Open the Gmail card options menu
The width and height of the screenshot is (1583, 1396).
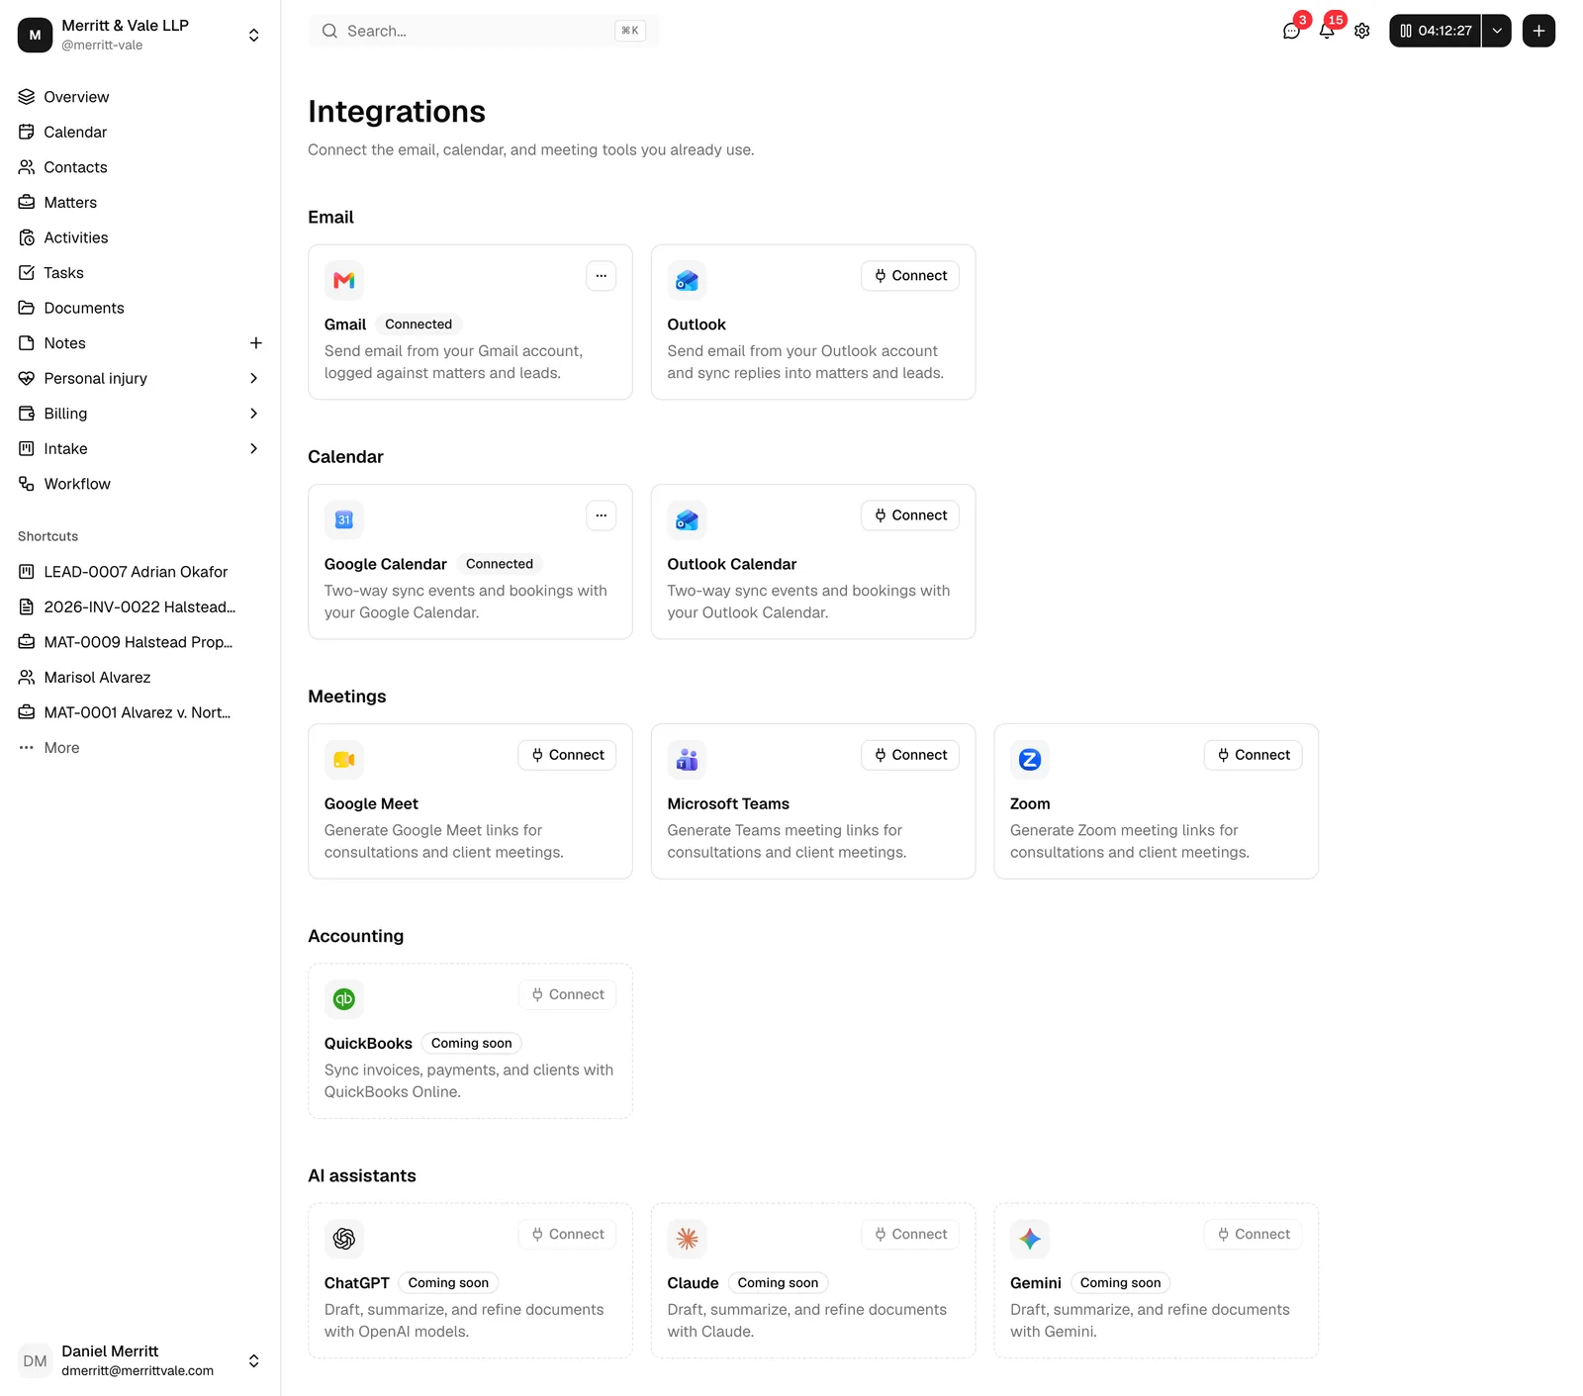coord(601,276)
